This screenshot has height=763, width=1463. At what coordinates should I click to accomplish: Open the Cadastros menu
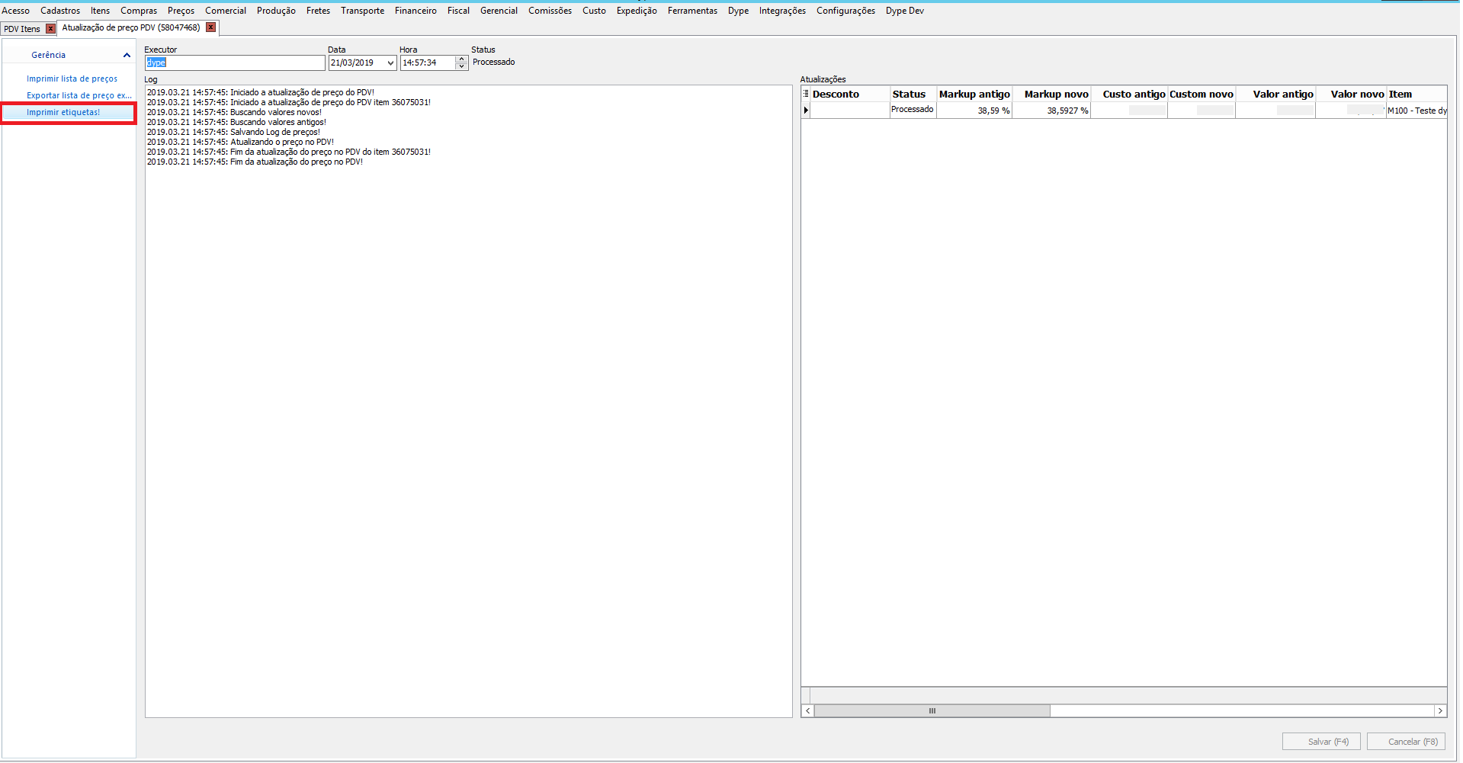60,11
